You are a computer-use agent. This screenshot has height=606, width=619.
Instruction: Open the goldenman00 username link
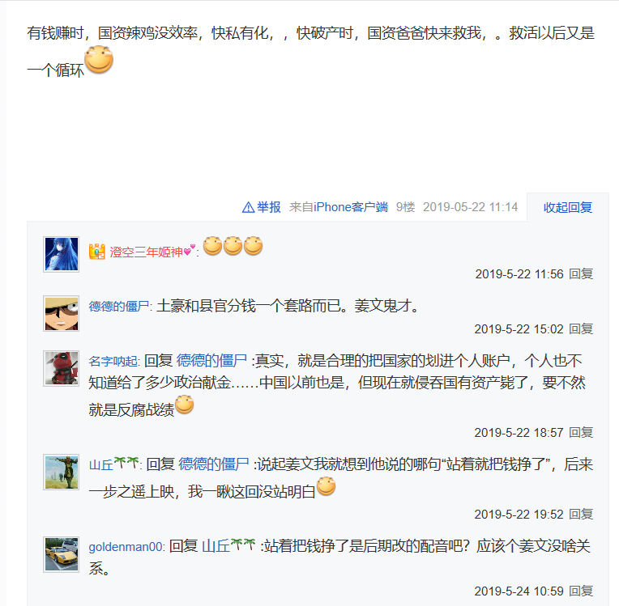pyautogui.click(x=126, y=547)
